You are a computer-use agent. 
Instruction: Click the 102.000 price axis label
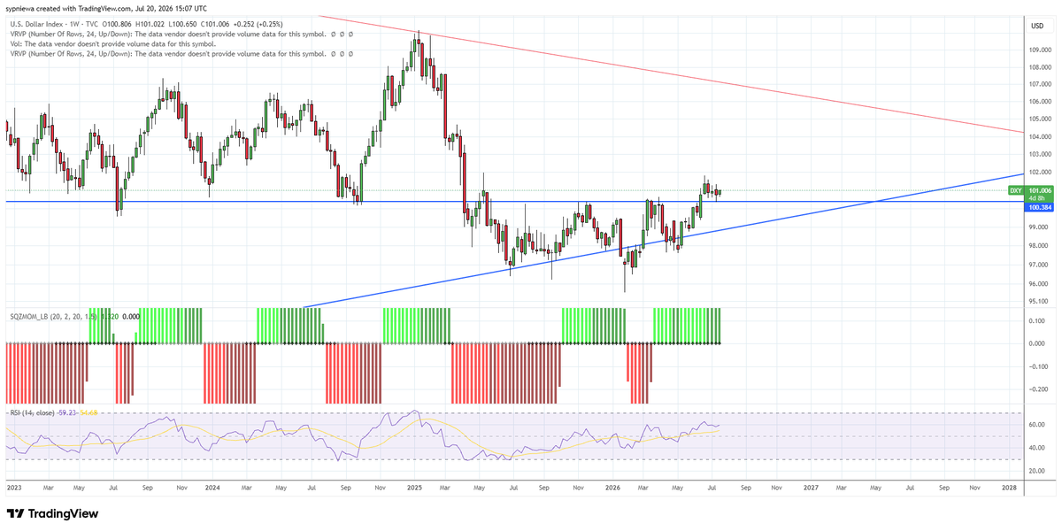pos(1040,172)
